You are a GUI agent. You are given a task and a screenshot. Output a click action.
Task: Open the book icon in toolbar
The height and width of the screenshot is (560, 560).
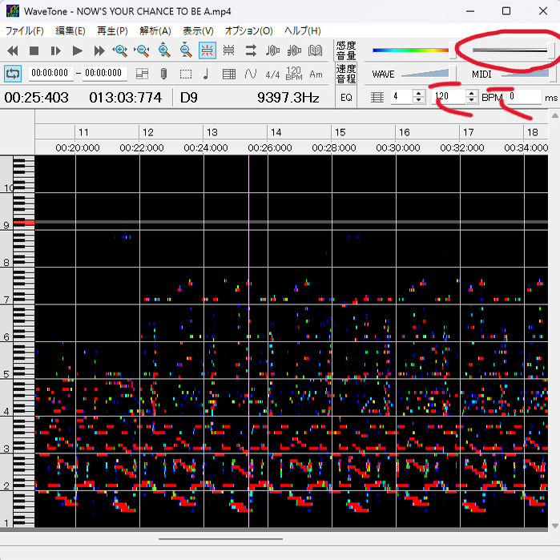point(316,50)
